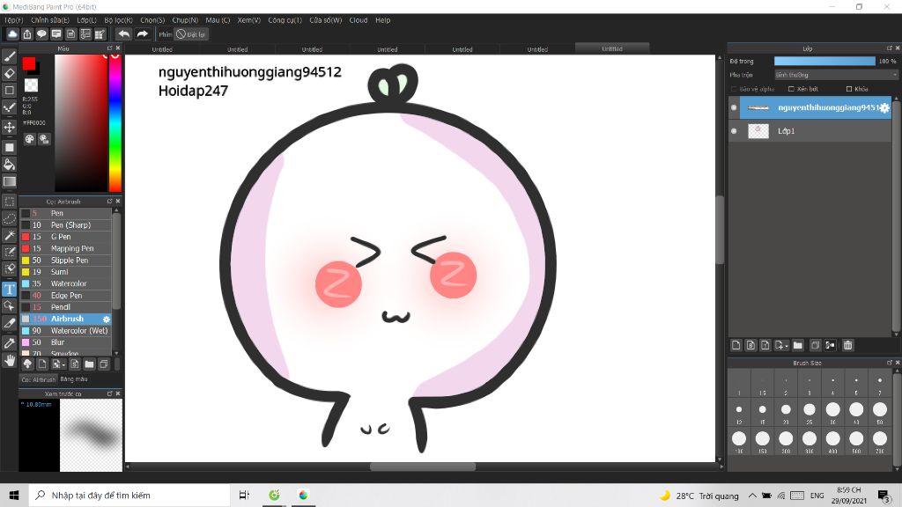Screen dimensions: 902x507
Task: Switch to the Bảng màu tab
Action: 74,379
